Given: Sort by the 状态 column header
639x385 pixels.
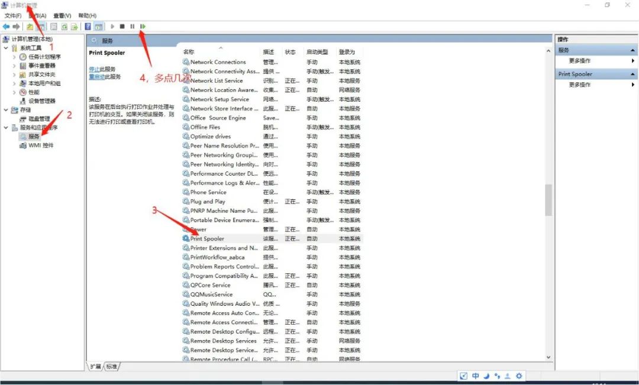Looking at the screenshot, I should 290,51.
